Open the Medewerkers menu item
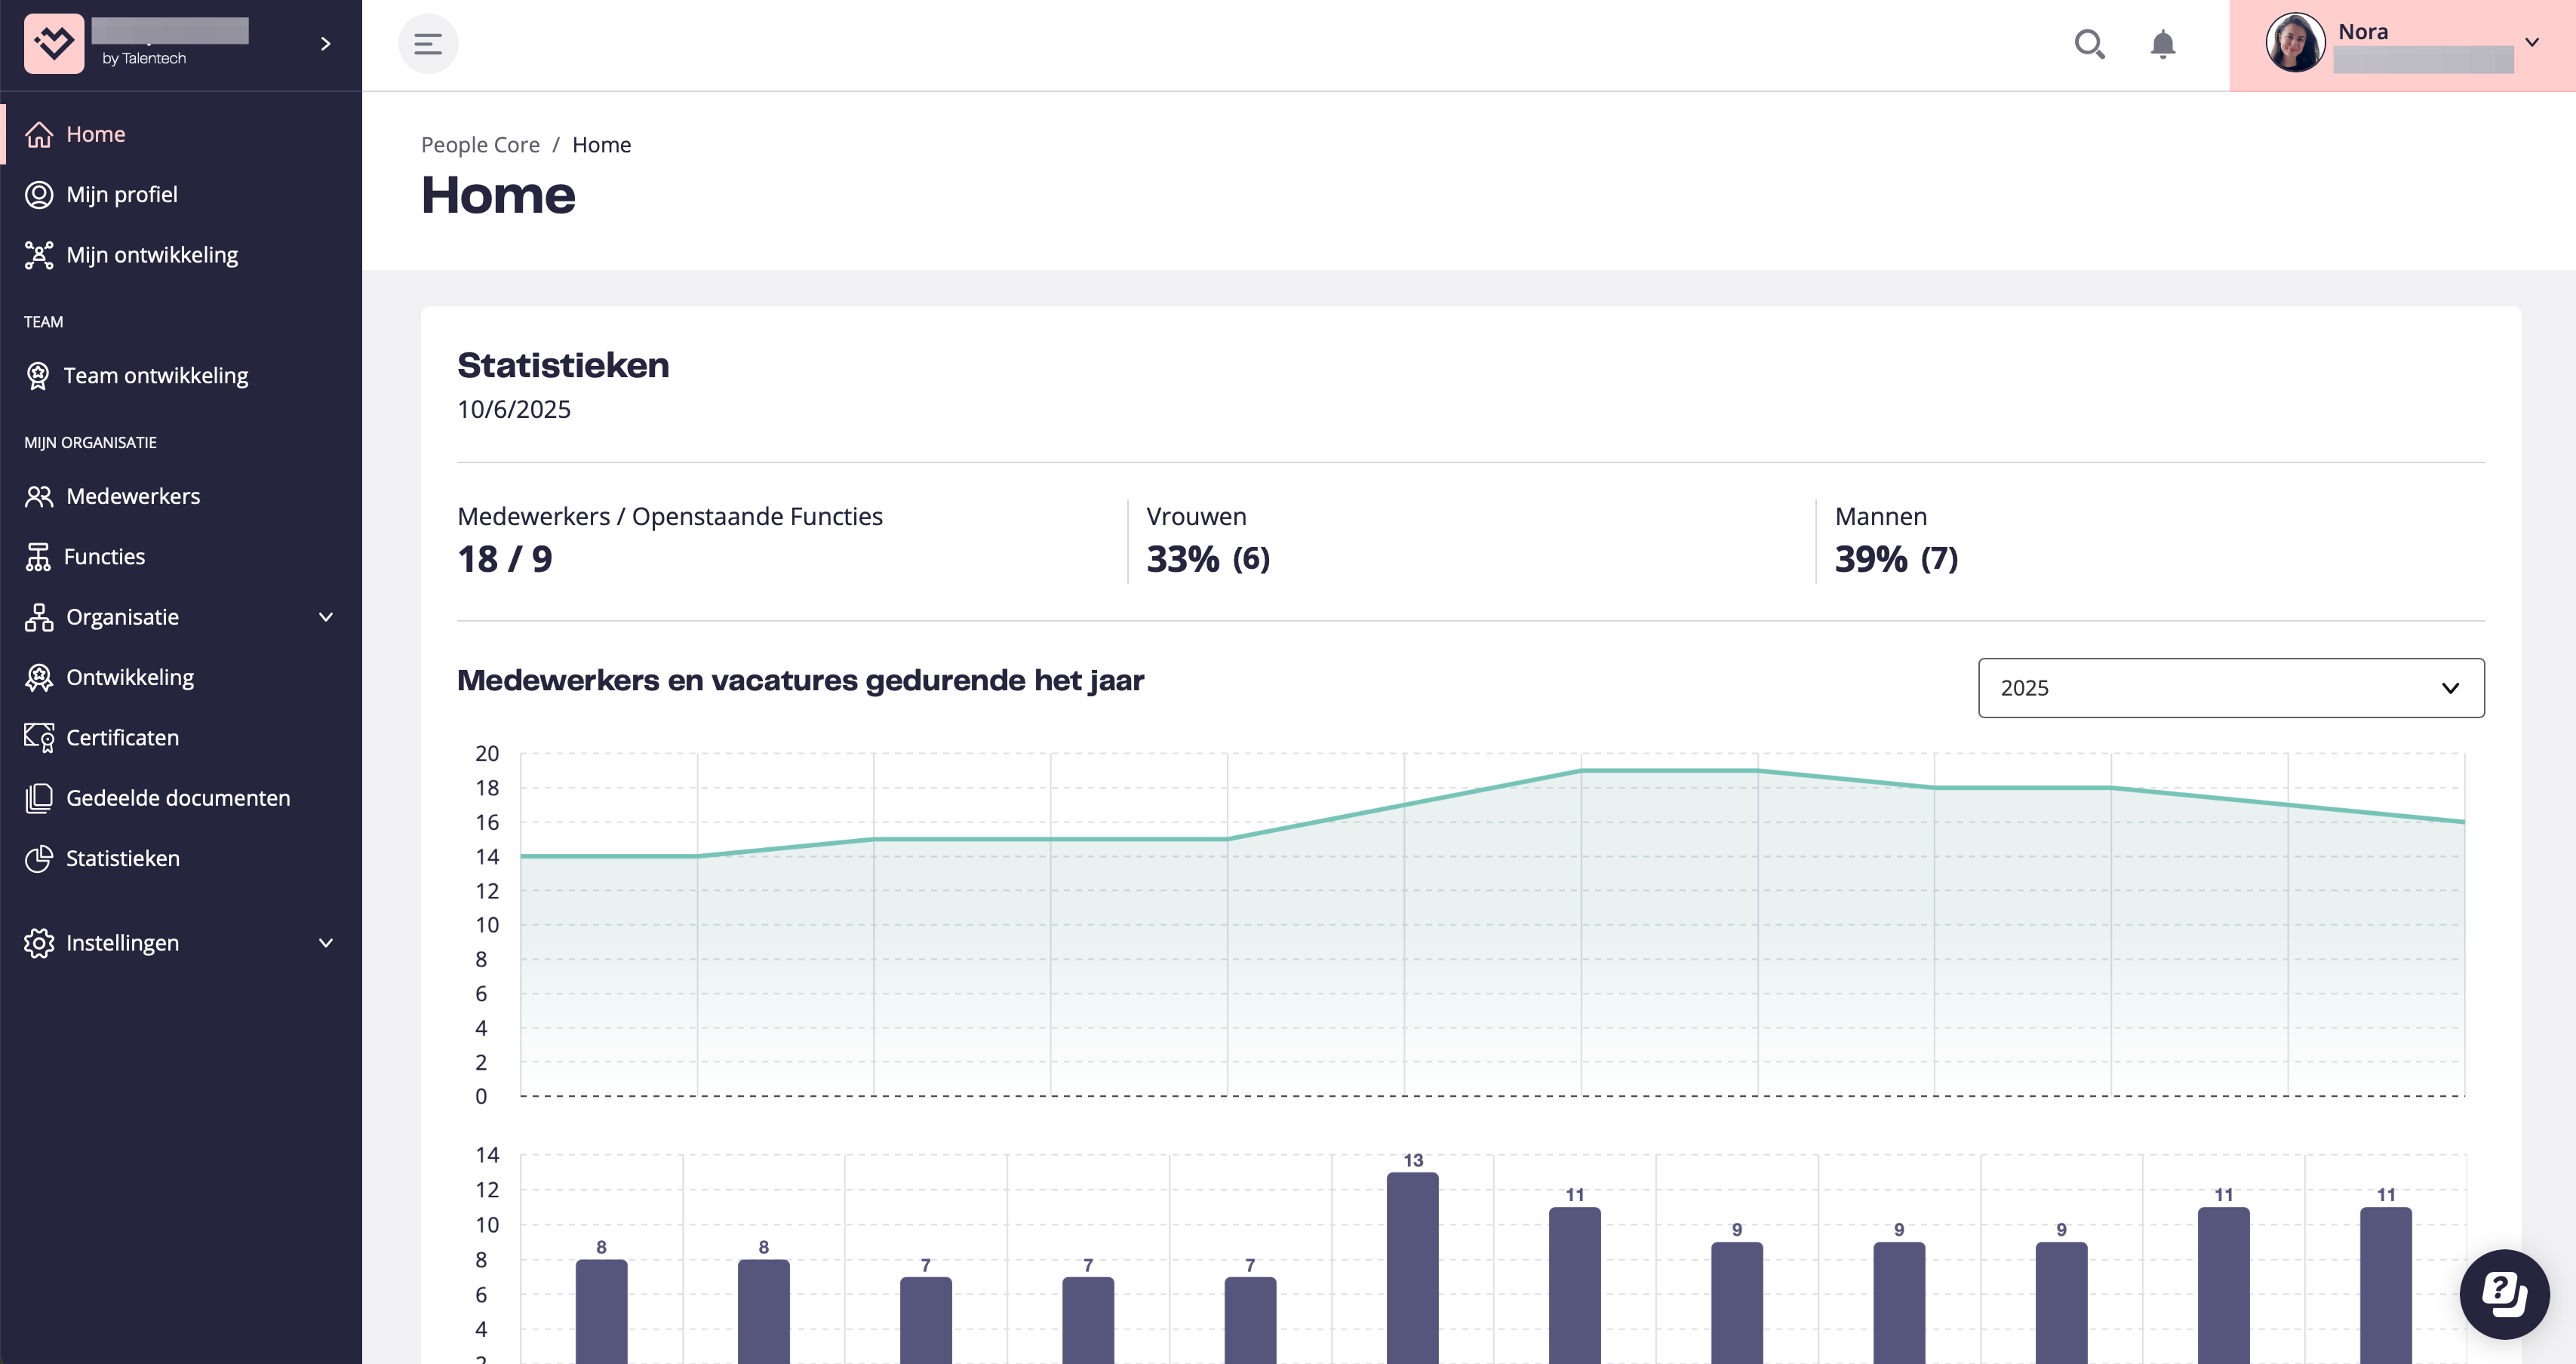This screenshot has height=1364, width=2576. 132,497
